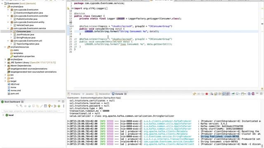Close the Console tab

(125, 94)
